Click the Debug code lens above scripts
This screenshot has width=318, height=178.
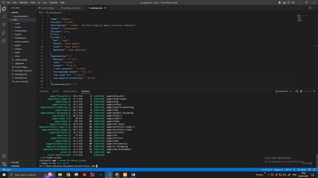tap(56, 35)
